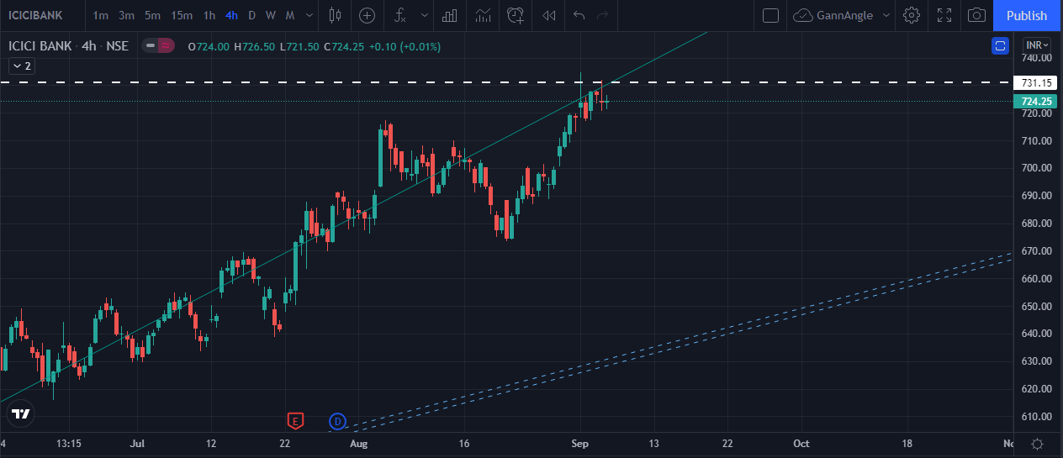The width and height of the screenshot is (1063, 458).
Task: Open the dividend D marker
Action: 337,421
